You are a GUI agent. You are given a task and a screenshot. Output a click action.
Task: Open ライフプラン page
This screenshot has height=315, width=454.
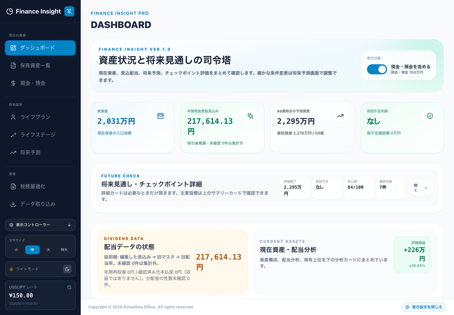pos(40,117)
